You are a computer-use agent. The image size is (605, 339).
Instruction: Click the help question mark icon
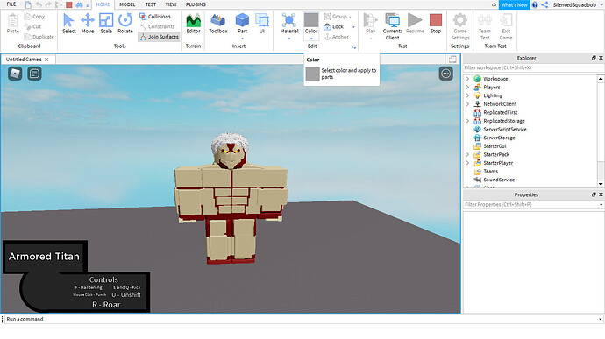click(535, 4)
